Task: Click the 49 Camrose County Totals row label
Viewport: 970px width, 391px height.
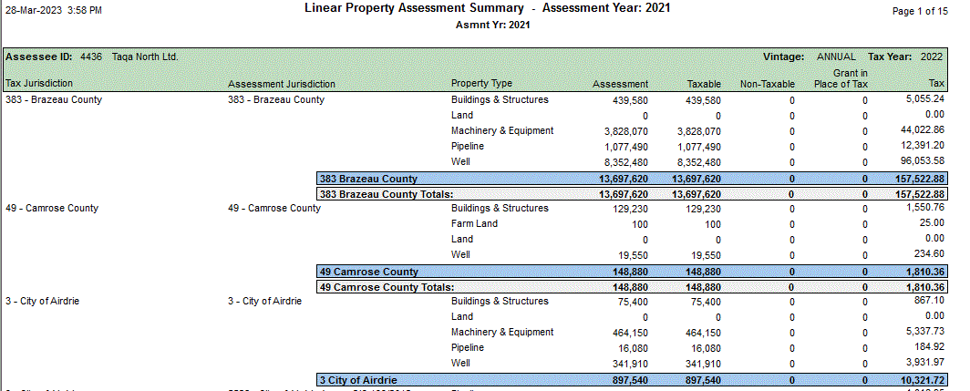Action: pos(386,287)
